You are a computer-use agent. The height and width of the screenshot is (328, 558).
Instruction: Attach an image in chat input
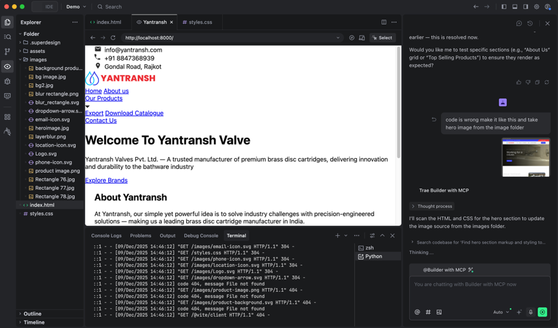(x=439, y=312)
